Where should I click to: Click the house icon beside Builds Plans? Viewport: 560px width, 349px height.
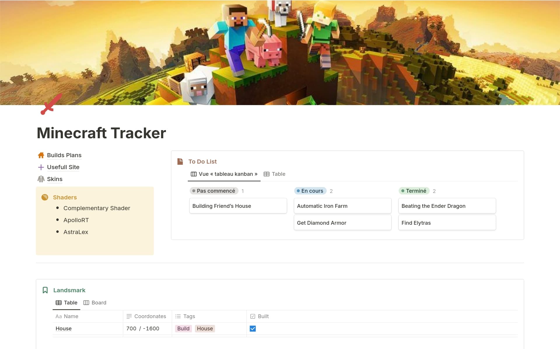tap(41, 155)
